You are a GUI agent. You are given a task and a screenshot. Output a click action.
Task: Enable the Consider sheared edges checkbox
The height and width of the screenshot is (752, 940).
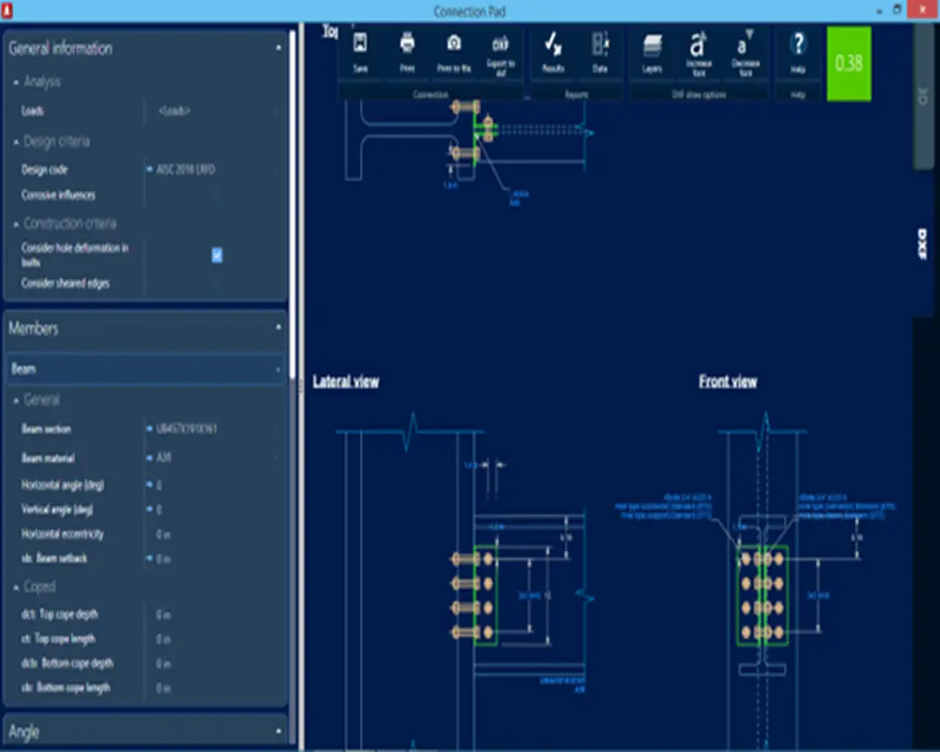pos(218,284)
